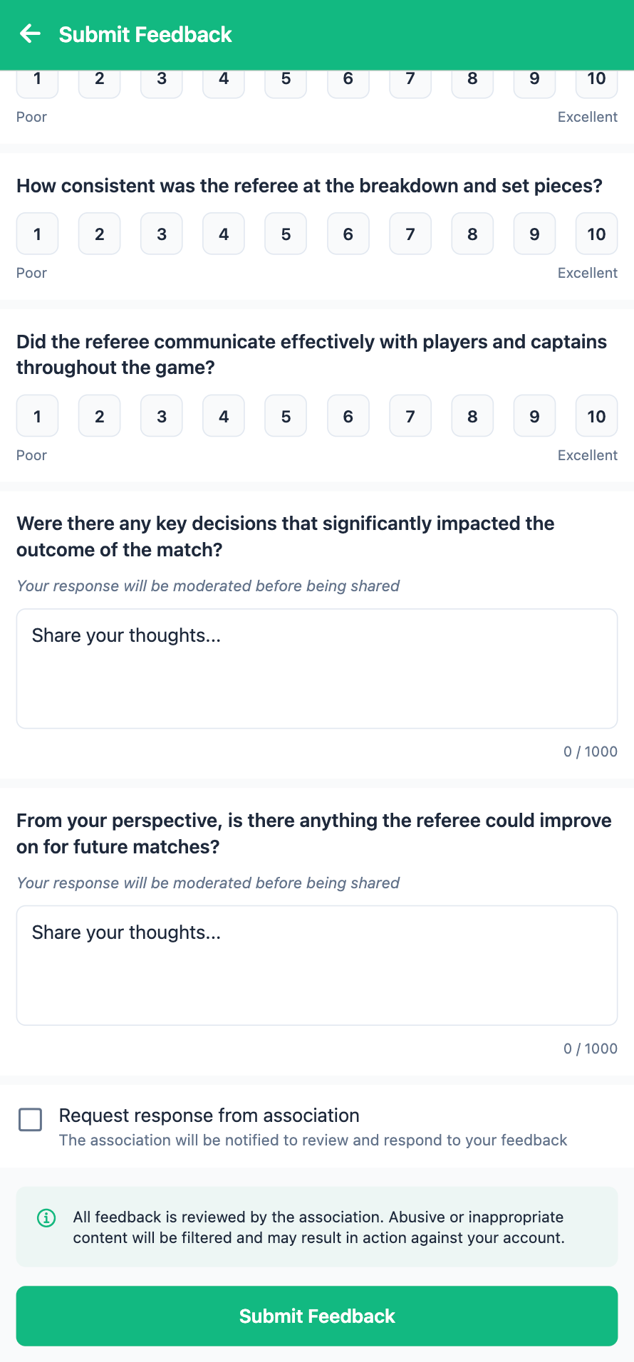This screenshot has width=634, height=1362.
Task: Rate breakdown consistency as 10
Action: 596,234
